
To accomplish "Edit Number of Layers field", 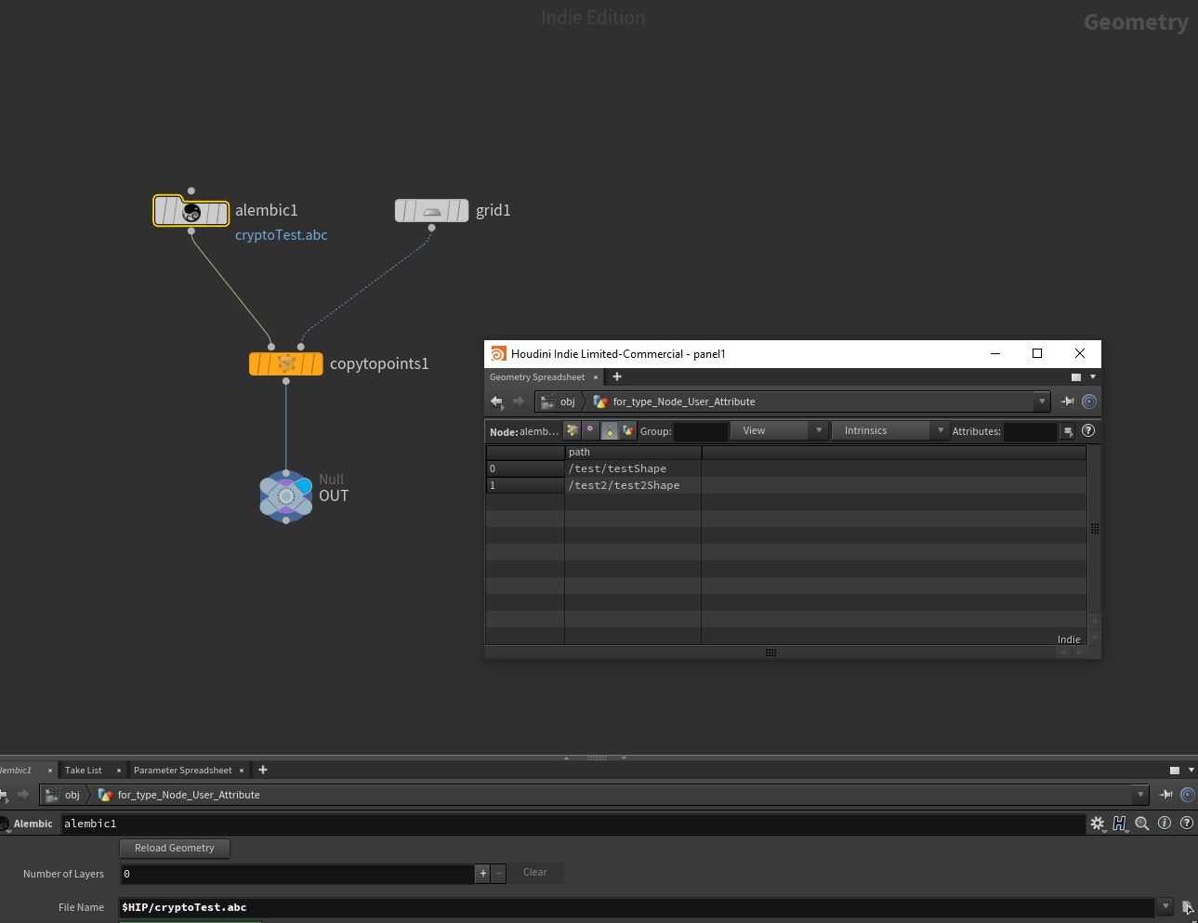I will [297, 874].
